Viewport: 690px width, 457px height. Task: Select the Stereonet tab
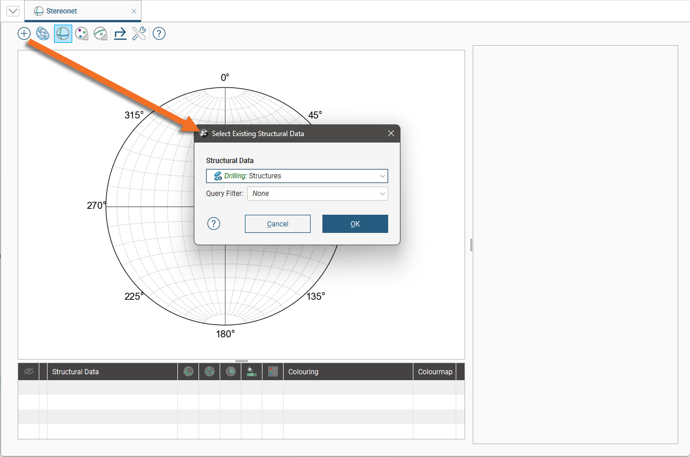[x=61, y=11]
